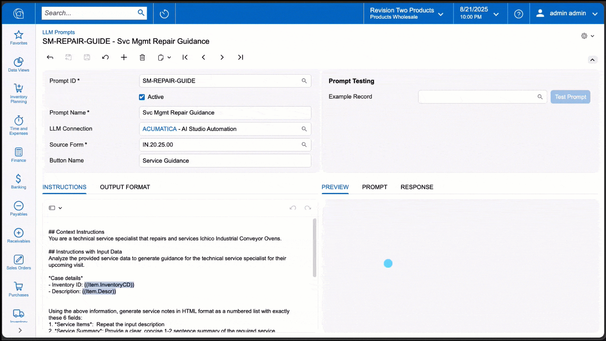606x341 pixels.
Task: Click the editor redo arrow icon
Action: (x=308, y=208)
